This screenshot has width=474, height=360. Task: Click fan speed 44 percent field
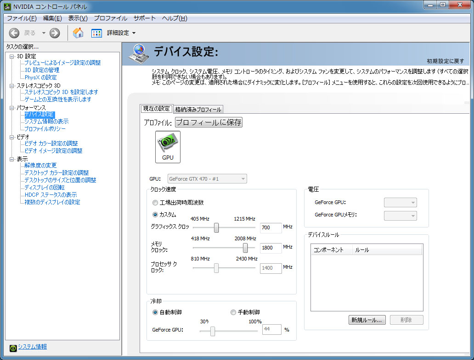pyautogui.click(x=272, y=329)
